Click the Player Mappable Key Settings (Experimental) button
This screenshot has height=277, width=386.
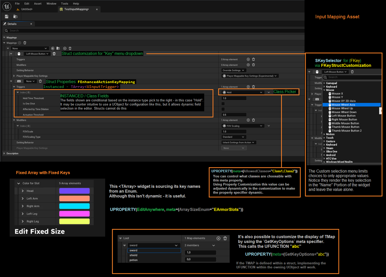point(250,76)
